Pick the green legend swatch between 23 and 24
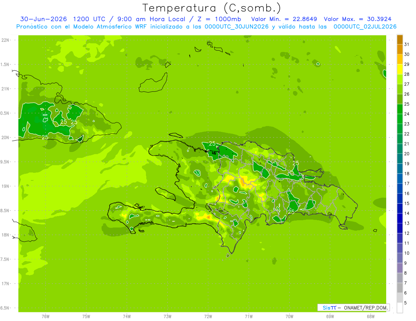The height and width of the screenshot is (321, 416). click(x=400, y=119)
